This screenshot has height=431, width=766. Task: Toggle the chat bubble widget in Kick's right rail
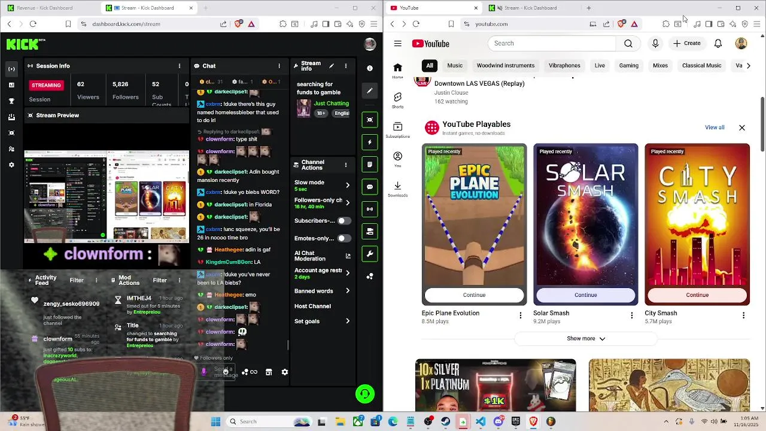[370, 187]
